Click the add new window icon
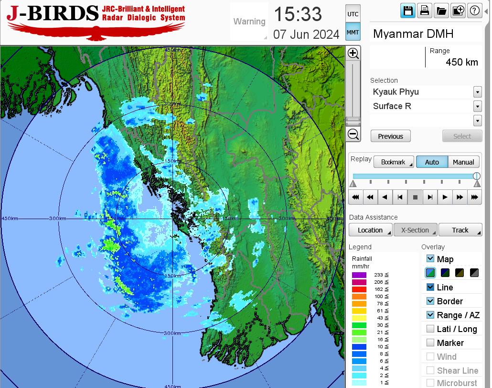Image resolution: width=492 pixels, height=388 pixels. [x=458, y=11]
